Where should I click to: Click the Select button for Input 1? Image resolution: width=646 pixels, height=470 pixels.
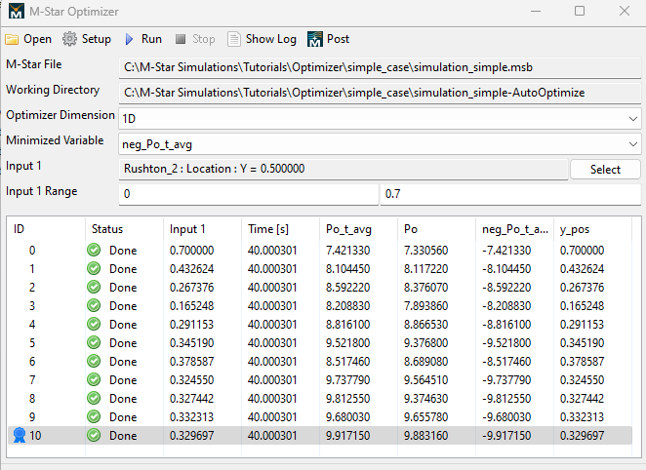point(605,169)
